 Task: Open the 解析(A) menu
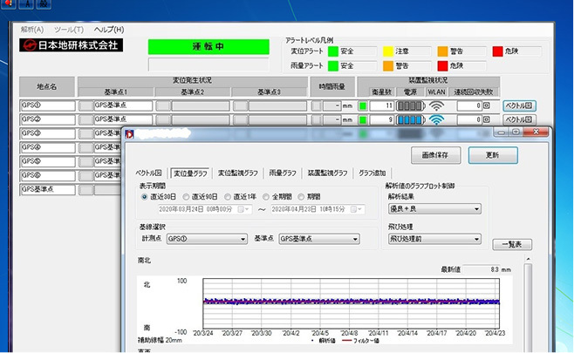32,30
